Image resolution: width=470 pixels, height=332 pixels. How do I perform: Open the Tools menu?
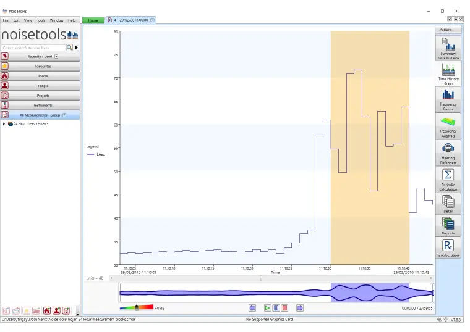(41, 20)
